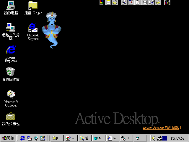Click the volume speaker tray icon
This screenshot has height=142, width=189.
coord(154,138)
